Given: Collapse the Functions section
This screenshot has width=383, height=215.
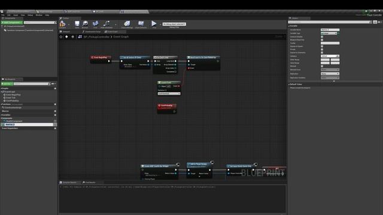Looking at the screenshot, I should (x=1, y=105).
